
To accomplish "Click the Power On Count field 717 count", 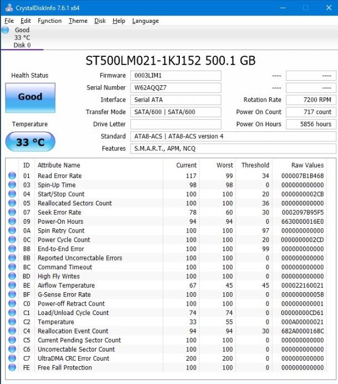I will coord(311,112).
